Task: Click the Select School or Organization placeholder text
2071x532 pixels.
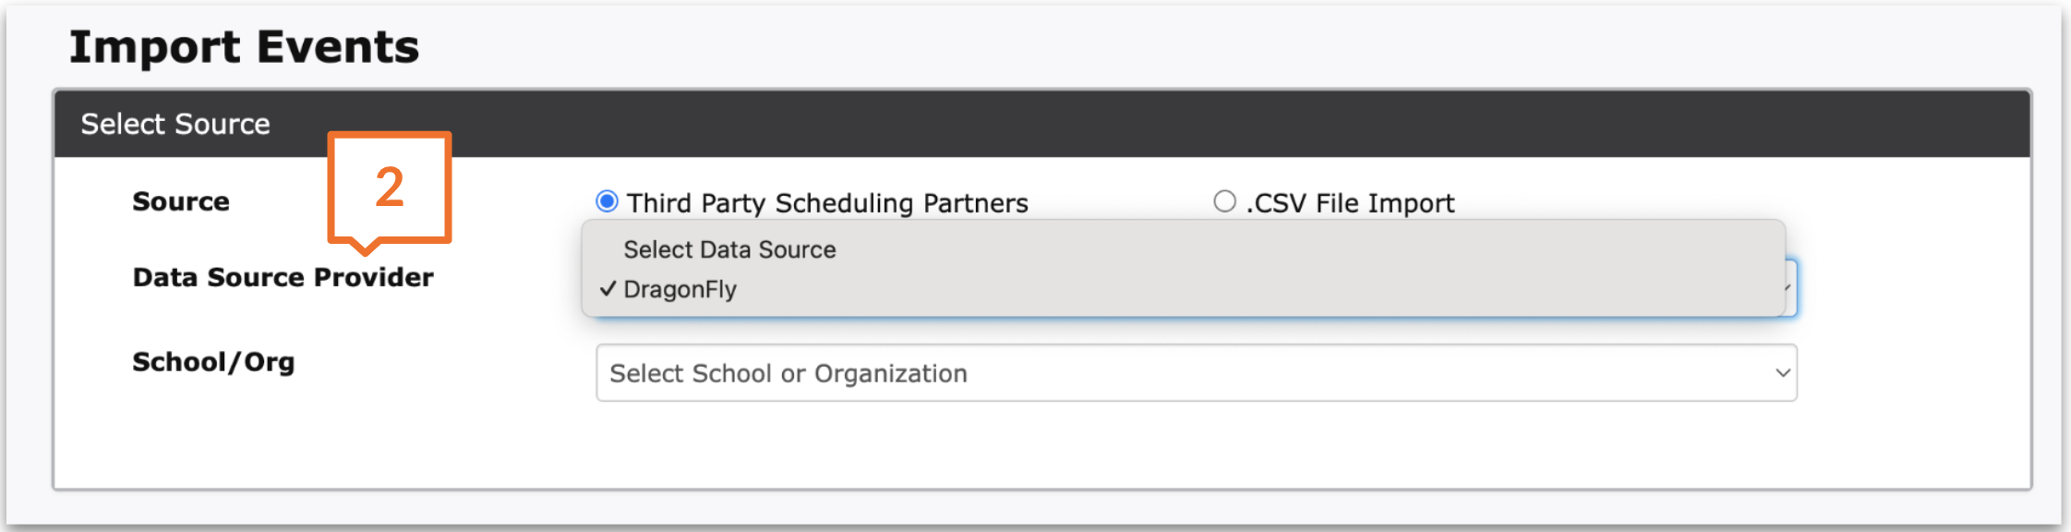Action: click(x=789, y=373)
